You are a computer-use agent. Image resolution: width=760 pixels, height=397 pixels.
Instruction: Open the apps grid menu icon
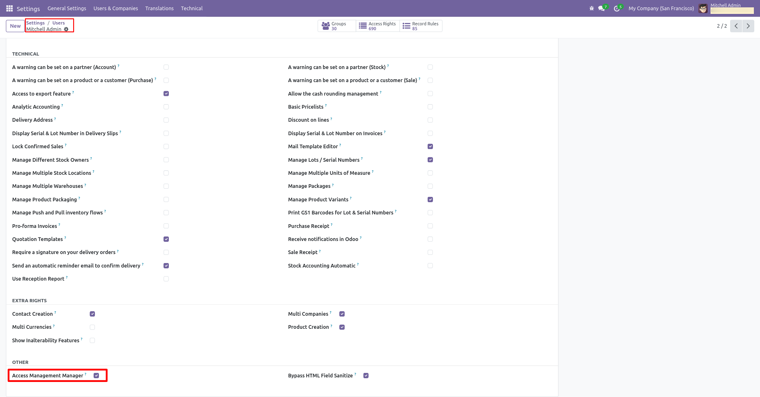click(x=9, y=8)
